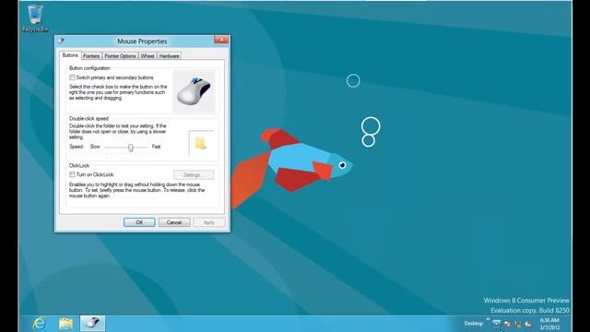The height and width of the screenshot is (332, 590).
Task: Click the Desktop toolbar label
Action: click(474, 324)
